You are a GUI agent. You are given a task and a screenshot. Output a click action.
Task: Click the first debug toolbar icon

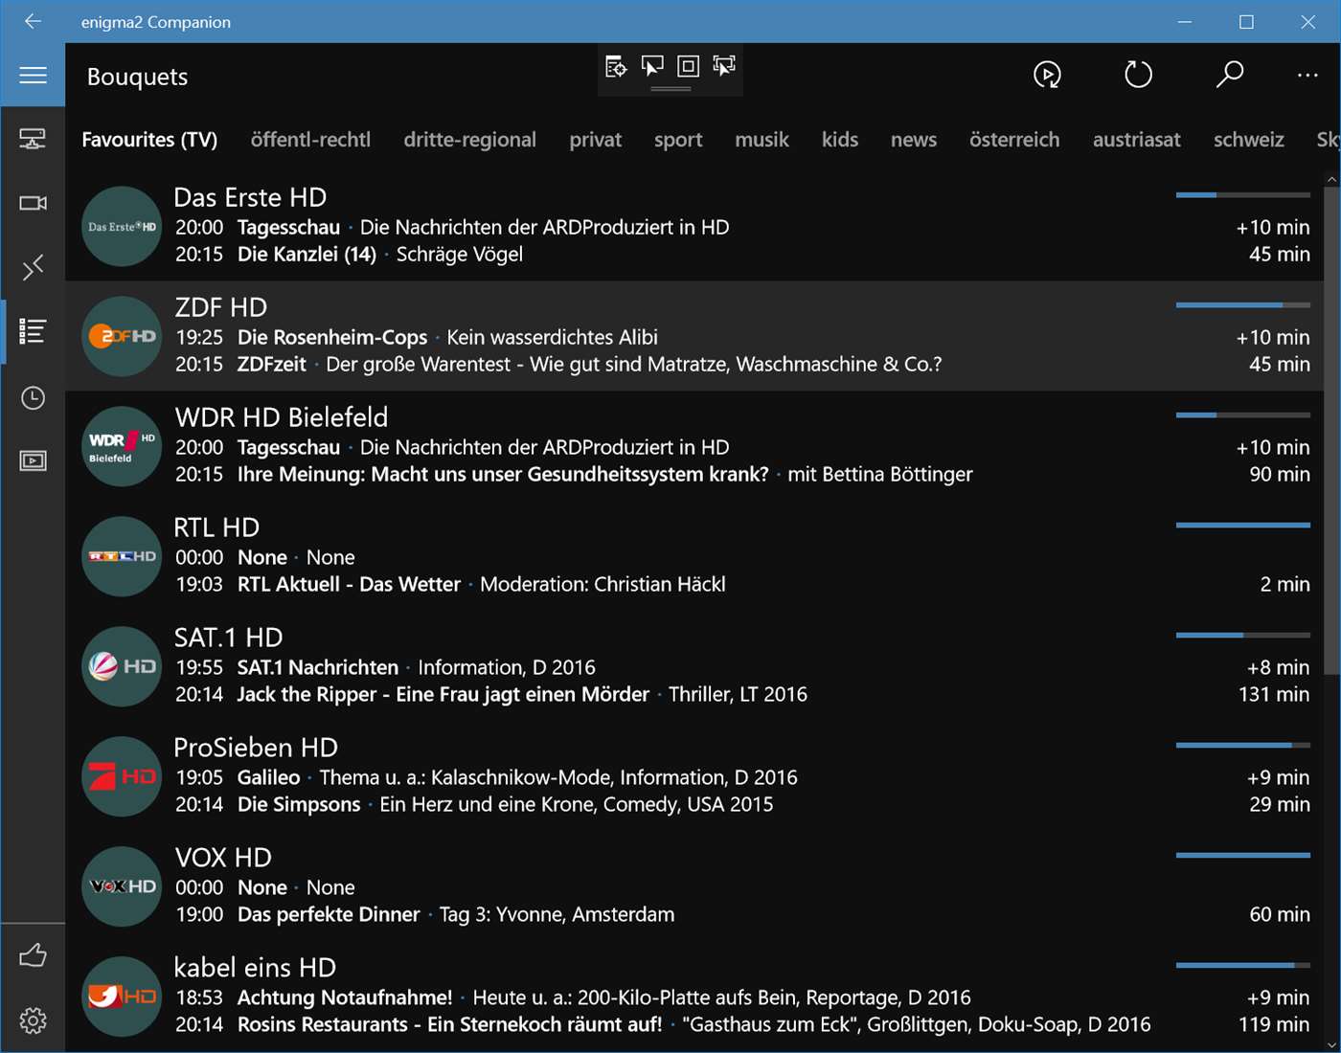tap(616, 66)
